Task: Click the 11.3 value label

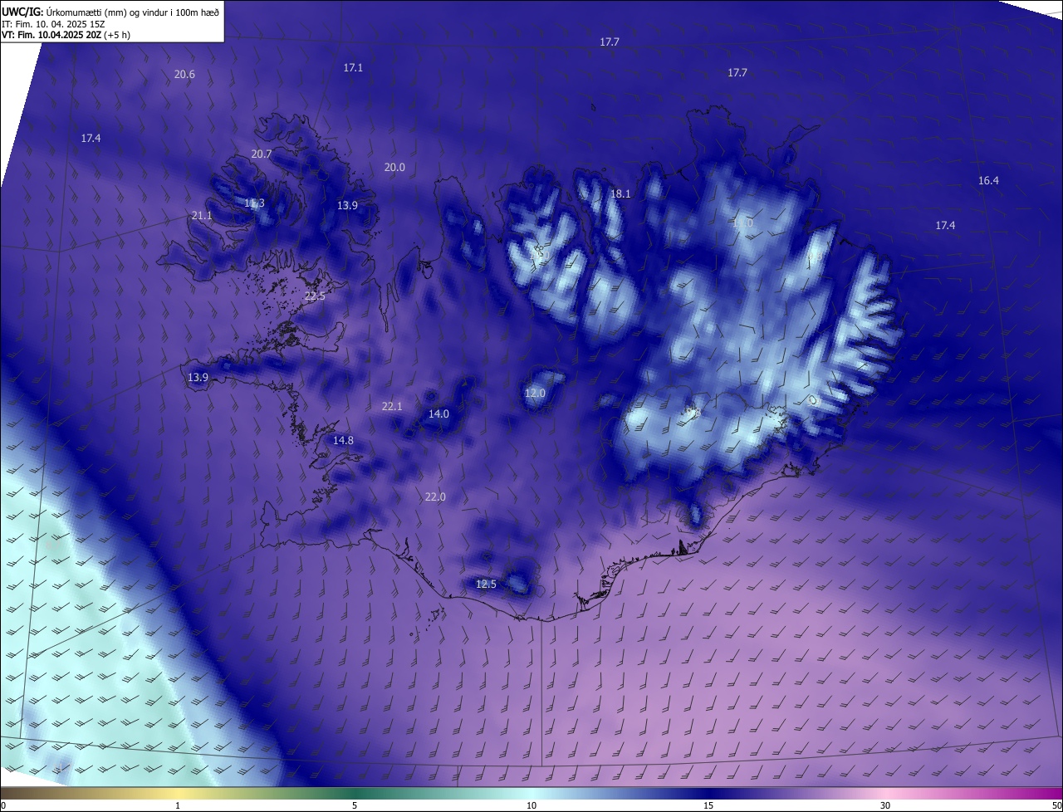Action: (x=254, y=203)
